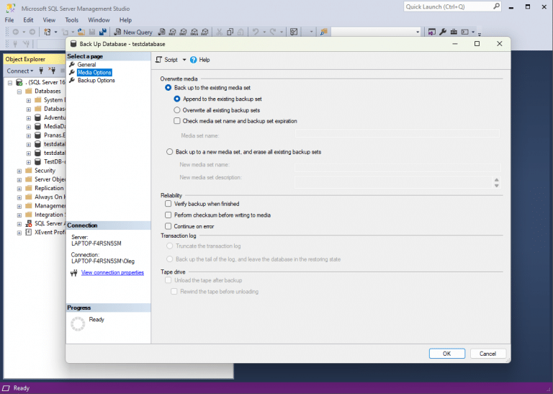Open the View menu
Viewport: 553px width, 394px height.
(49, 20)
